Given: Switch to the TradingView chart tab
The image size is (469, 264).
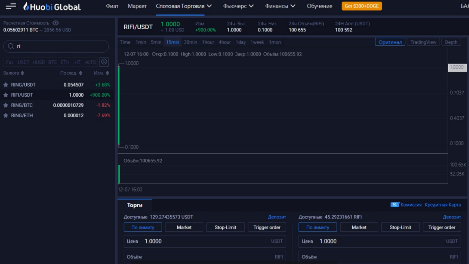Looking at the screenshot, I should tap(423, 42).
